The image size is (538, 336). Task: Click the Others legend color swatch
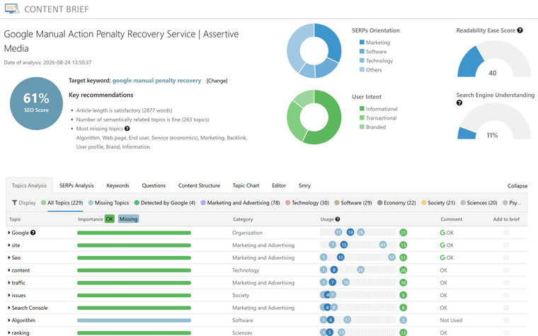pos(362,69)
